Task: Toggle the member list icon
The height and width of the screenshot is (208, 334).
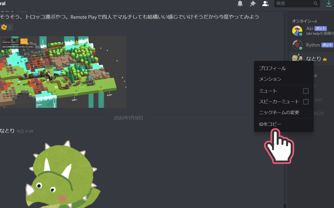Action: (265, 4)
